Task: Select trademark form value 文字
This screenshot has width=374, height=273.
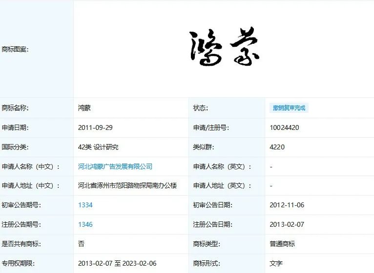Action: click(276, 263)
